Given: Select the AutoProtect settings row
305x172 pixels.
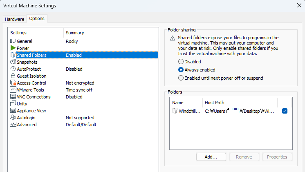Looking at the screenshot, I should 84,69.
